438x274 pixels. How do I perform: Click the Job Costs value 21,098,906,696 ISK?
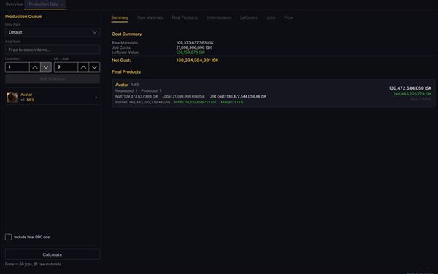pyautogui.click(x=194, y=47)
